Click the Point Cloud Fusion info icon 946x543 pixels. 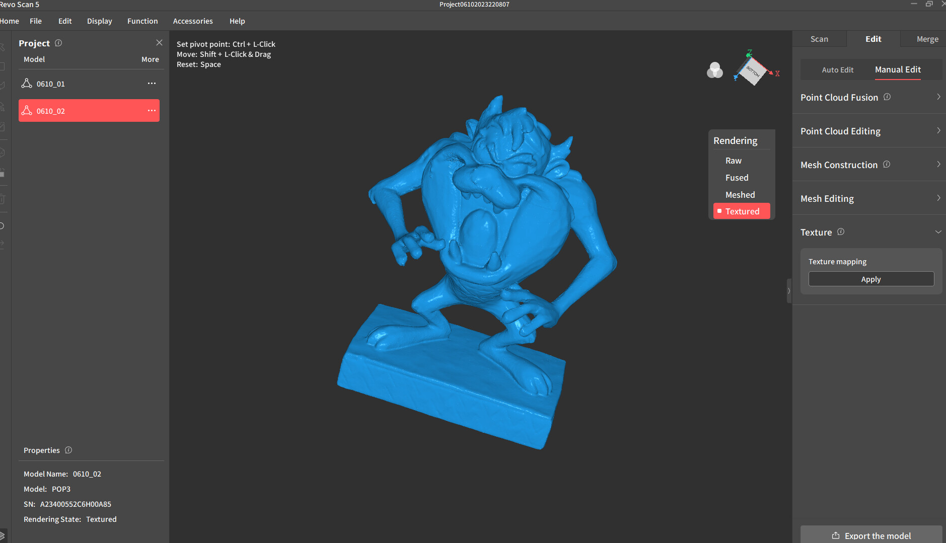click(887, 97)
